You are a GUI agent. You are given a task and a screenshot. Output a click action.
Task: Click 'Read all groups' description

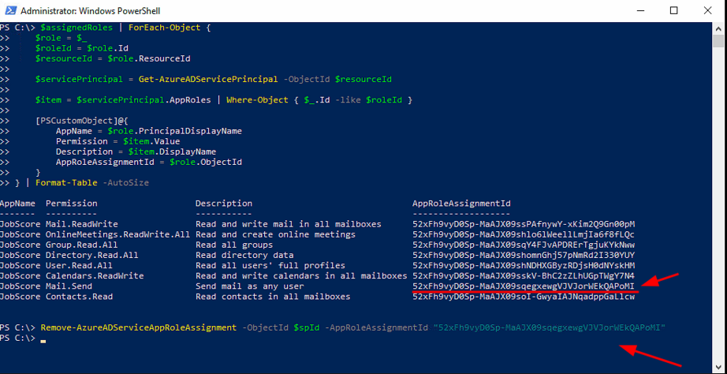pos(233,245)
